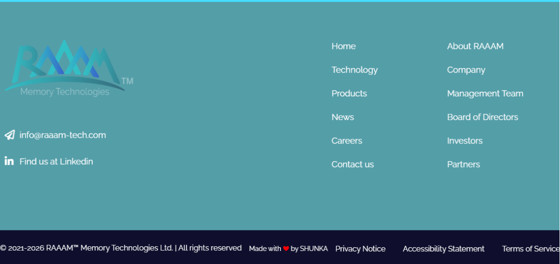Open the Products footer link
This screenshot has height=264, width=560.
pyautogui.click(x=349, y=94)
